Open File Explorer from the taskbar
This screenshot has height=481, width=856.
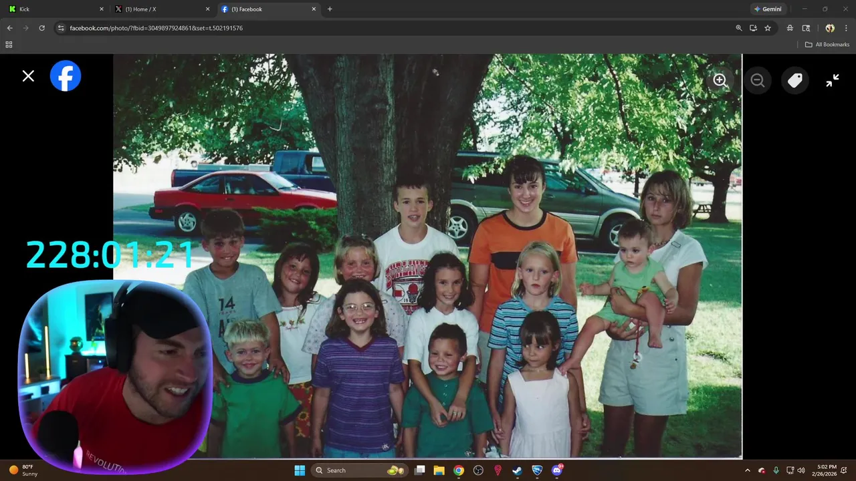tap(439, 470)
